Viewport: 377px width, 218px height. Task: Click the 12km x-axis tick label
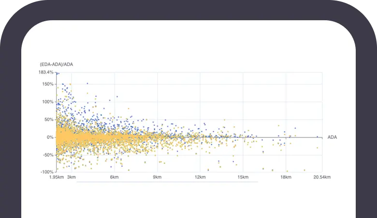pyautogui.click(x=200, y=177)
